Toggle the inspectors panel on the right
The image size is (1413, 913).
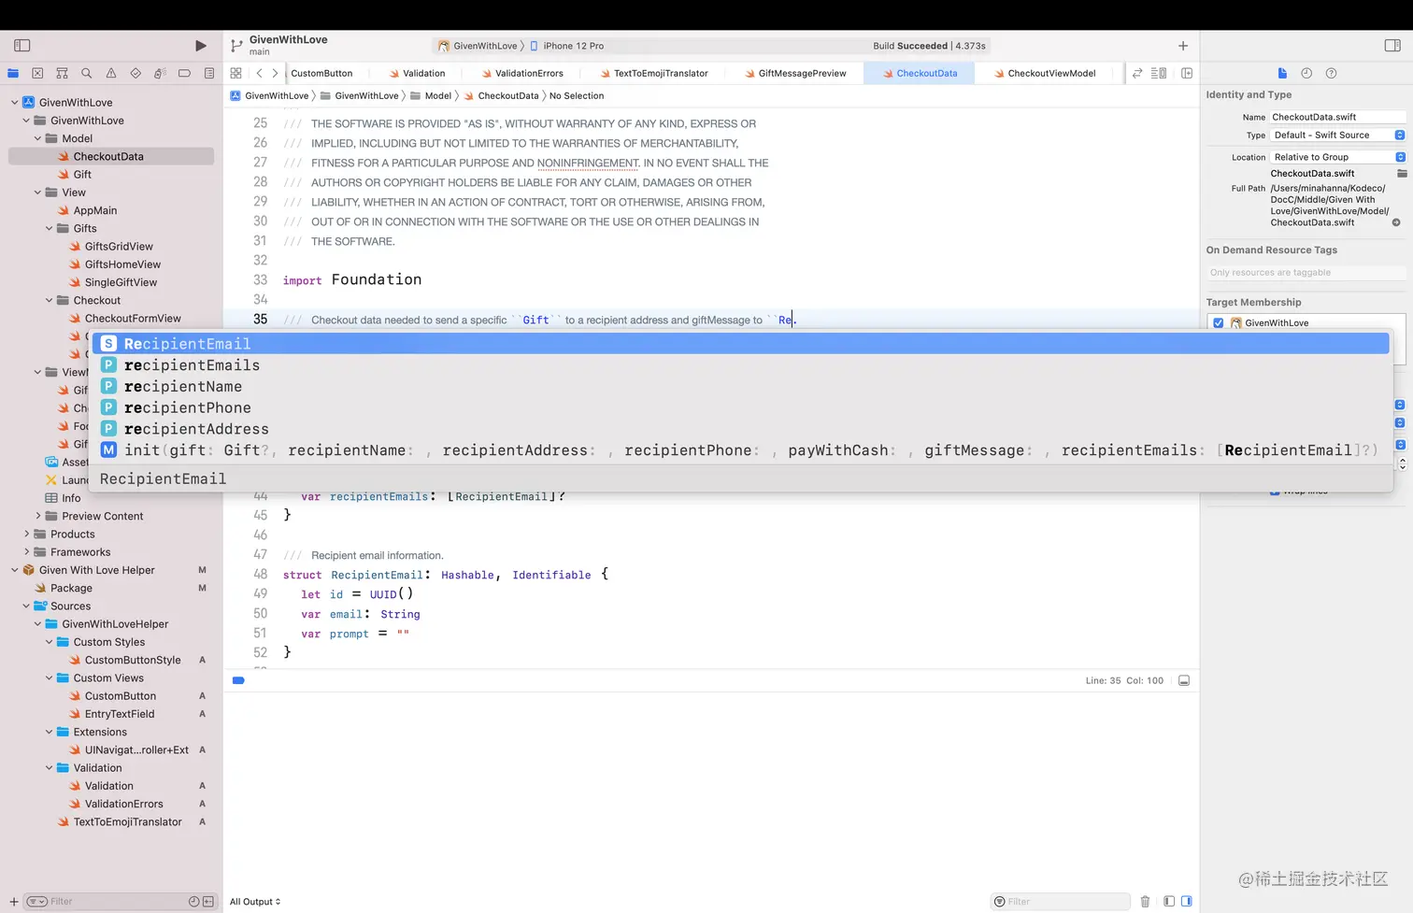[x=1392, y=46]
